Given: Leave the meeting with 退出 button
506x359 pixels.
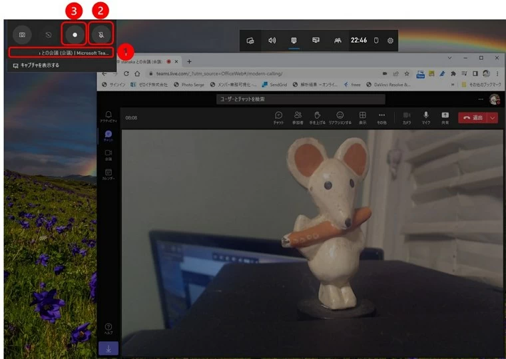Looking at the screenshot, I should click(473, 118).
